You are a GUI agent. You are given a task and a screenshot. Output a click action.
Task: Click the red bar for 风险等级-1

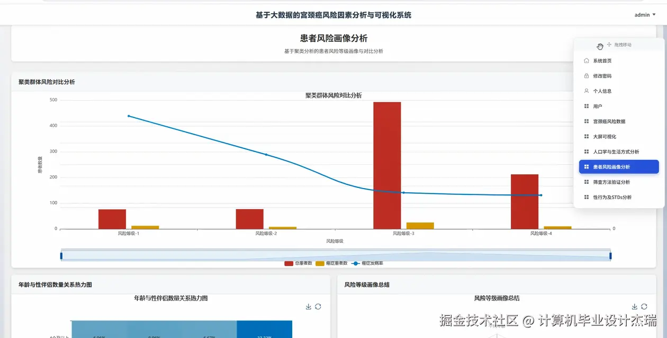(112, 219)
